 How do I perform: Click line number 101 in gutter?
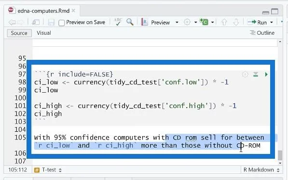tap(20, 106)
